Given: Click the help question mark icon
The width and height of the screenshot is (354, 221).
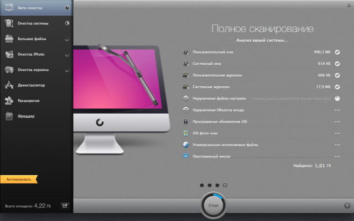Looking at the screenshot, I should [x=347, y=206].
